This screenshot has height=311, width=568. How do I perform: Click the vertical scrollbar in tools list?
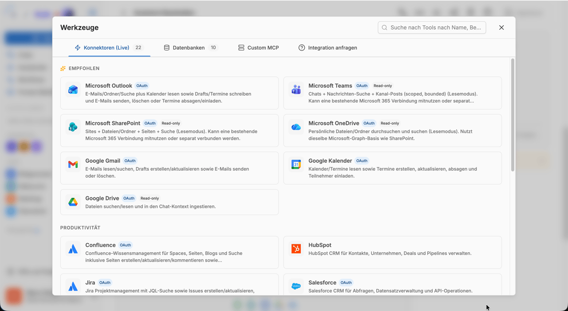pyautogui.click(x=513, y=115)
